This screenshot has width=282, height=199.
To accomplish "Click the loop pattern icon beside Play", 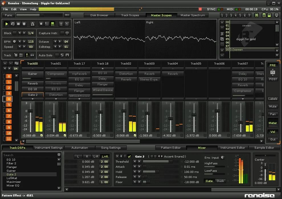I will 13,24.
